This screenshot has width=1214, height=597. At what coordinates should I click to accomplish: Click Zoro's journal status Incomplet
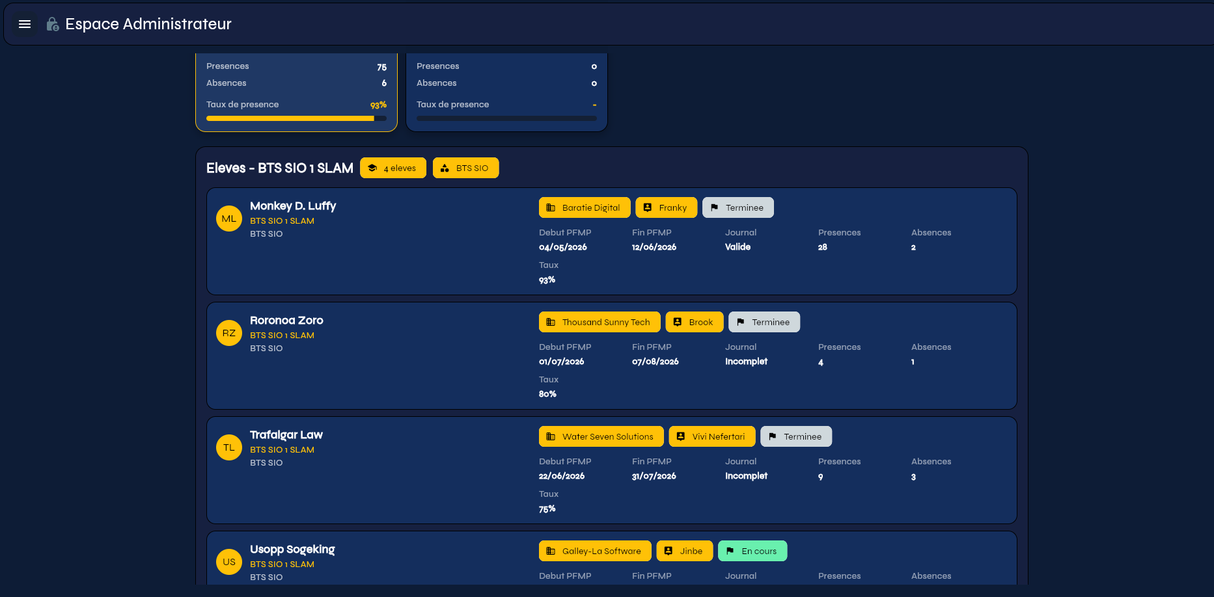point(747,362)
